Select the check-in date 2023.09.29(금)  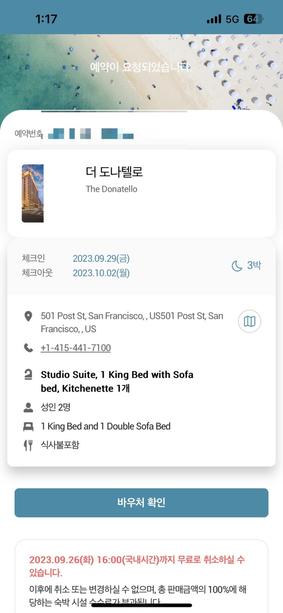101,258
